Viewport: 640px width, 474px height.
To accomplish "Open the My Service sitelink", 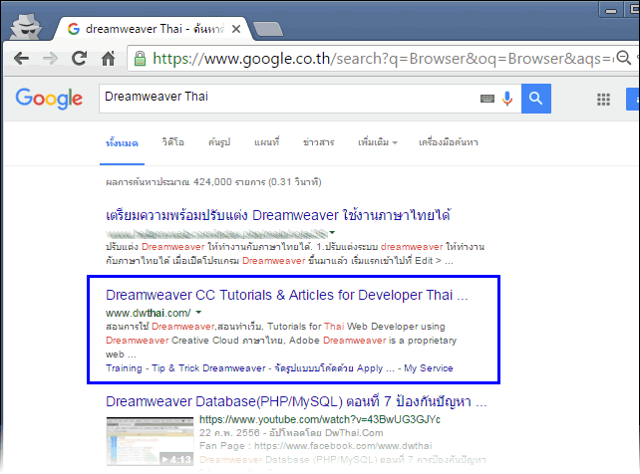I will click(x=429, y=368).
